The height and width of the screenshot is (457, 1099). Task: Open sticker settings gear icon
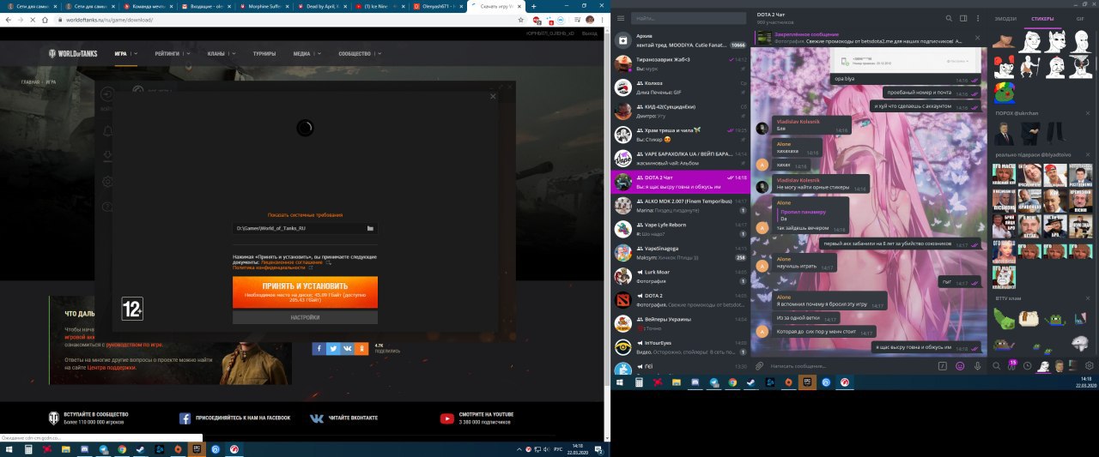tap(1090, 366)
